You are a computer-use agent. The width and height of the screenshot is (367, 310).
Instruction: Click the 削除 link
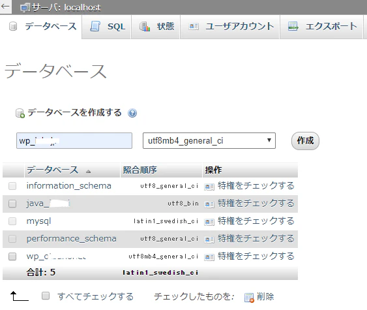(265, 297)
